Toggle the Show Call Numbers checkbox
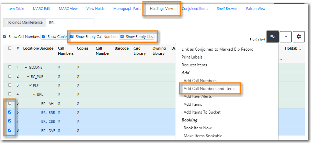 [x=4, y=37]
